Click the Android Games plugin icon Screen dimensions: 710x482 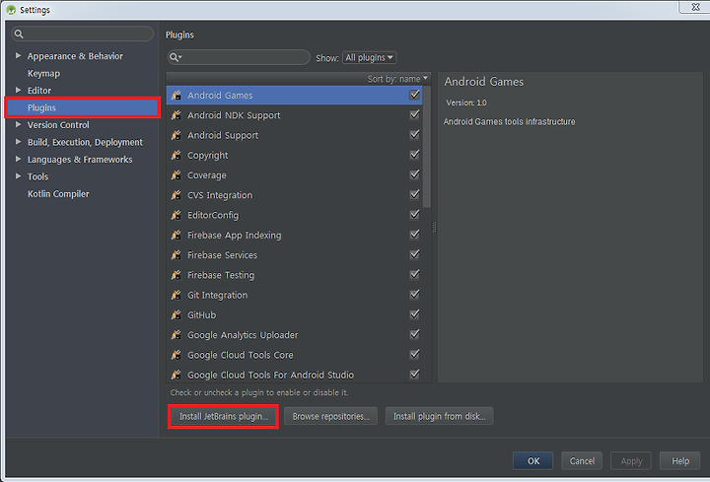177,95
